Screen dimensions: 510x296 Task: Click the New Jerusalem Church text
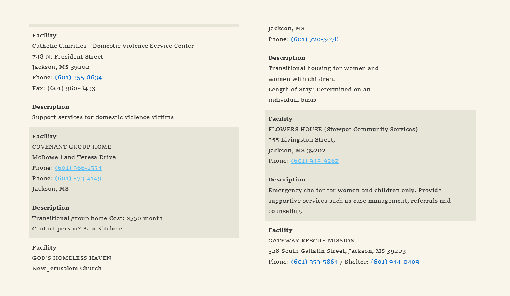[x=67, y=269]
